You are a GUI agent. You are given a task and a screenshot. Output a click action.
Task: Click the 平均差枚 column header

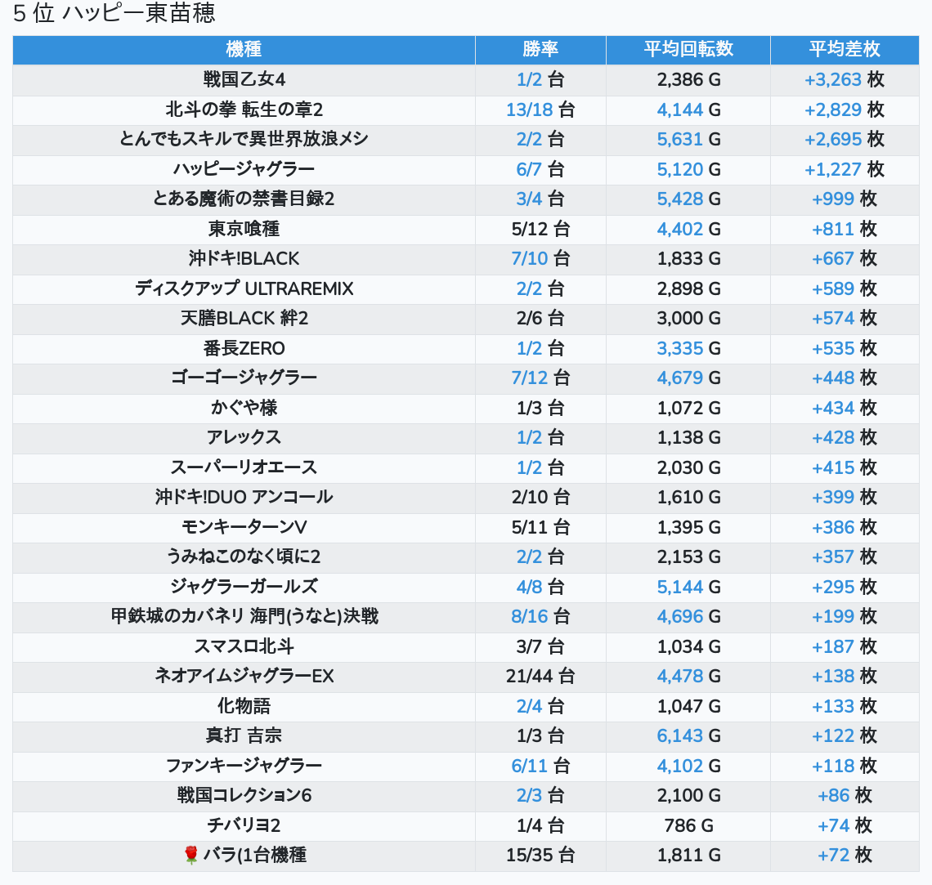tap(844, 49)
